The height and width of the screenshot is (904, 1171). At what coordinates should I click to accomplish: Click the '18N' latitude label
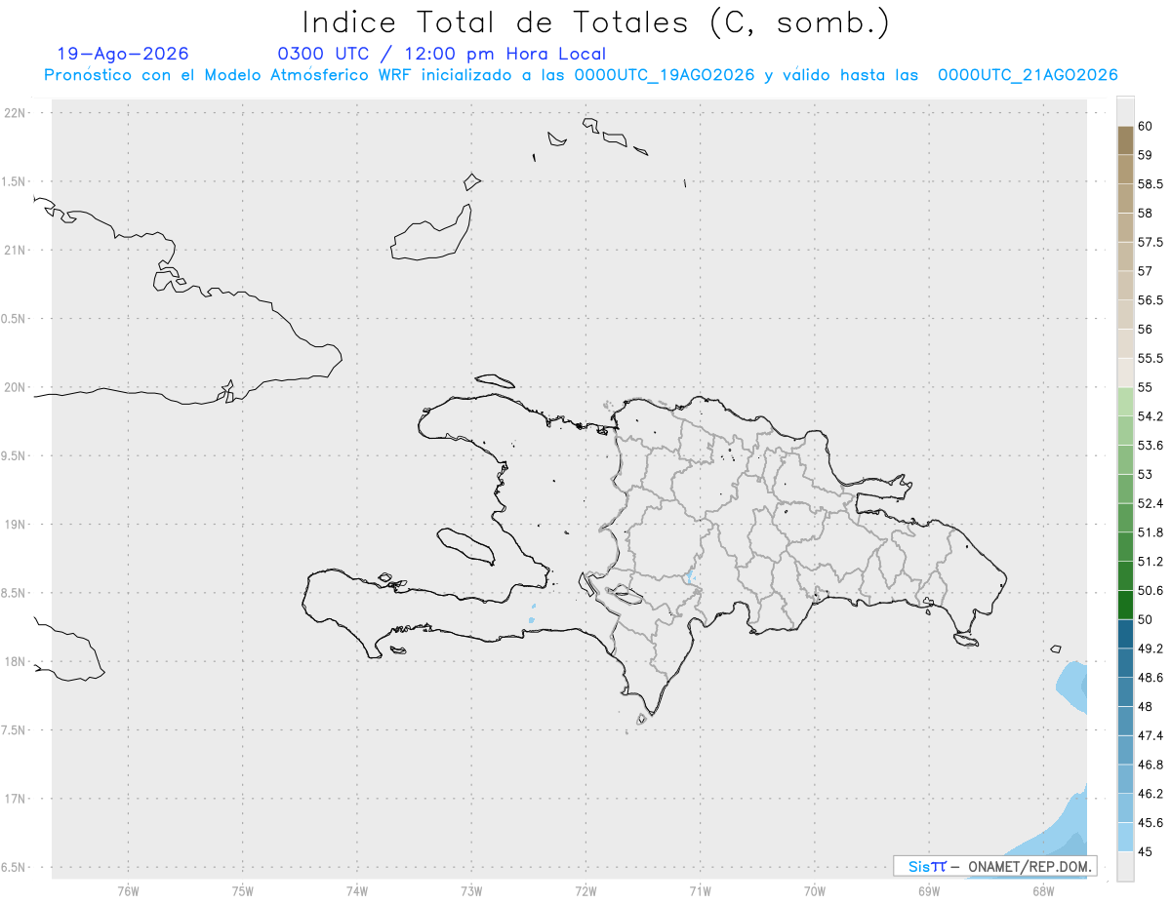pos(16,661)
